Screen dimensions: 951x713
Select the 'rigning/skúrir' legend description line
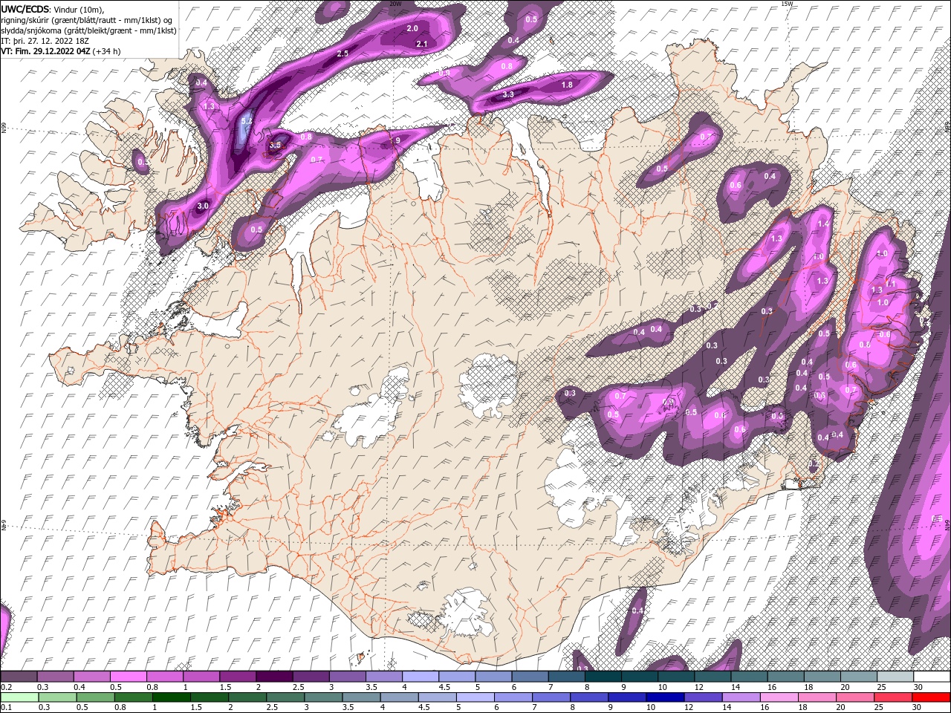[85, 19]
